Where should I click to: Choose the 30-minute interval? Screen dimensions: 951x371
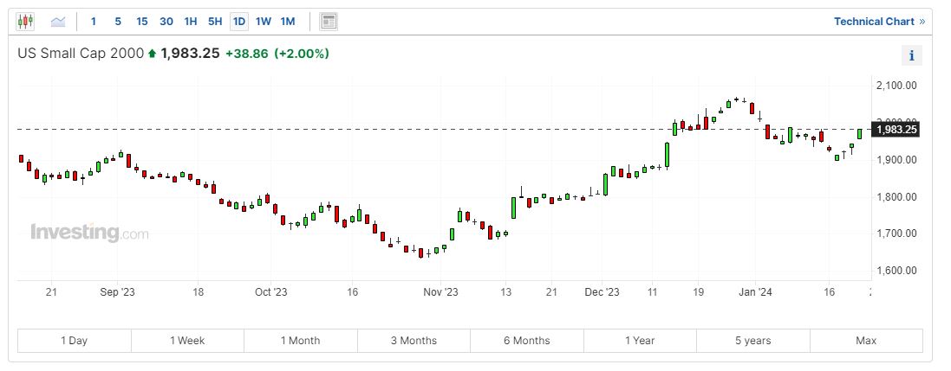(166, 21)
